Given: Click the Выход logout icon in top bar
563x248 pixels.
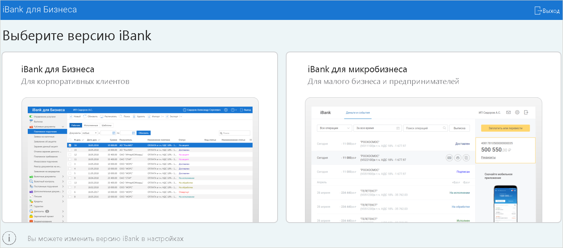Looking at the screenshot, I should [x=538, y=11].
